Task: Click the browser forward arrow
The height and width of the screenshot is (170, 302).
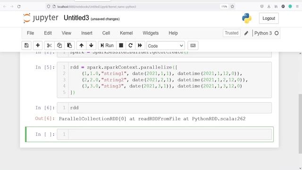Action: (x=12, y=7)
